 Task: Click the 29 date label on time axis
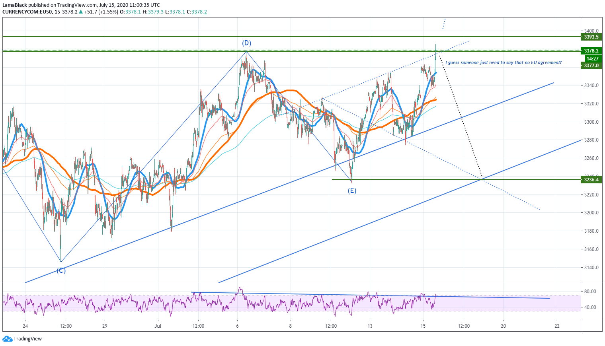coord(105,326)
